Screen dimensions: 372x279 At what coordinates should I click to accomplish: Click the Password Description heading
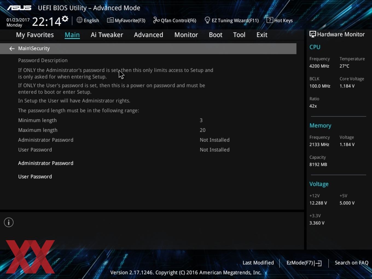point(43,60)
